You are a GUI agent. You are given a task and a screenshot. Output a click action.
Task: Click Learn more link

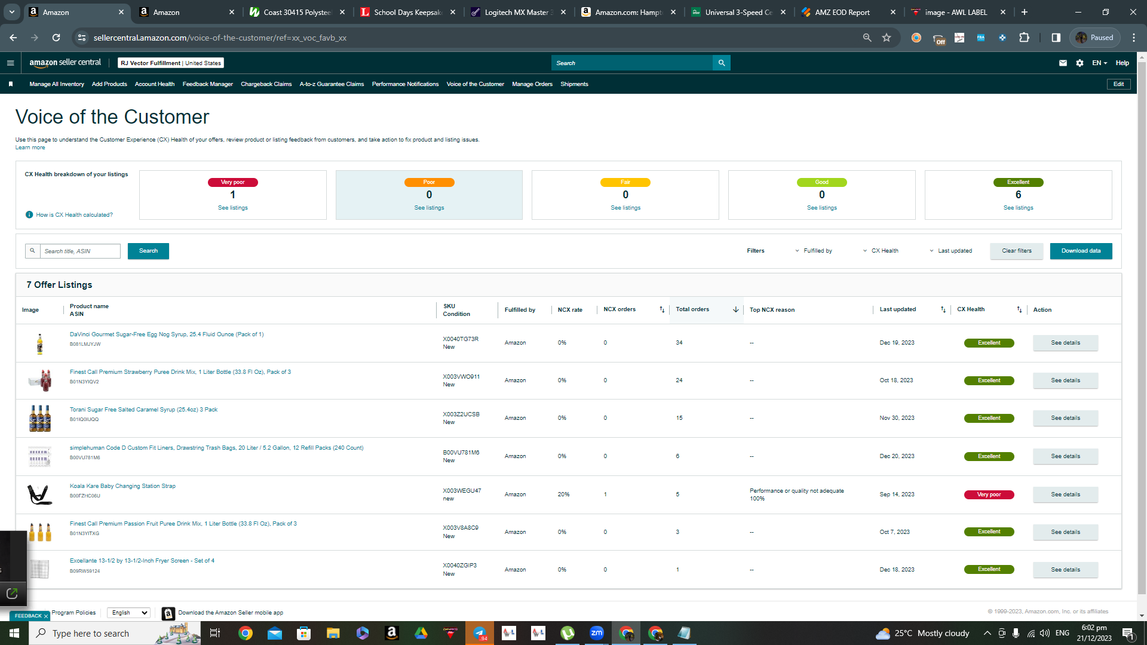pyautogui.click(x=30, y=148)
